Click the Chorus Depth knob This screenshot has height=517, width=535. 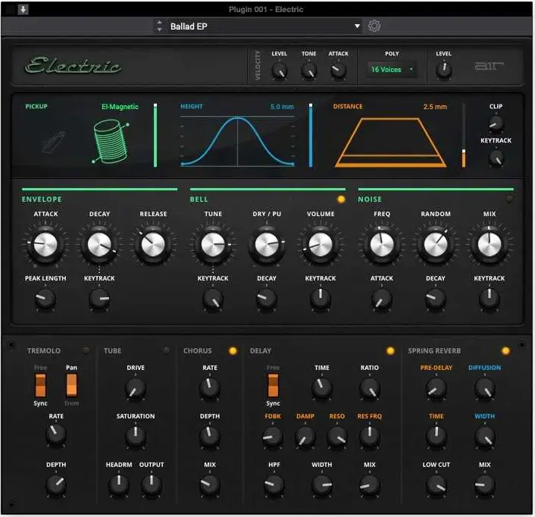point(209,437)
